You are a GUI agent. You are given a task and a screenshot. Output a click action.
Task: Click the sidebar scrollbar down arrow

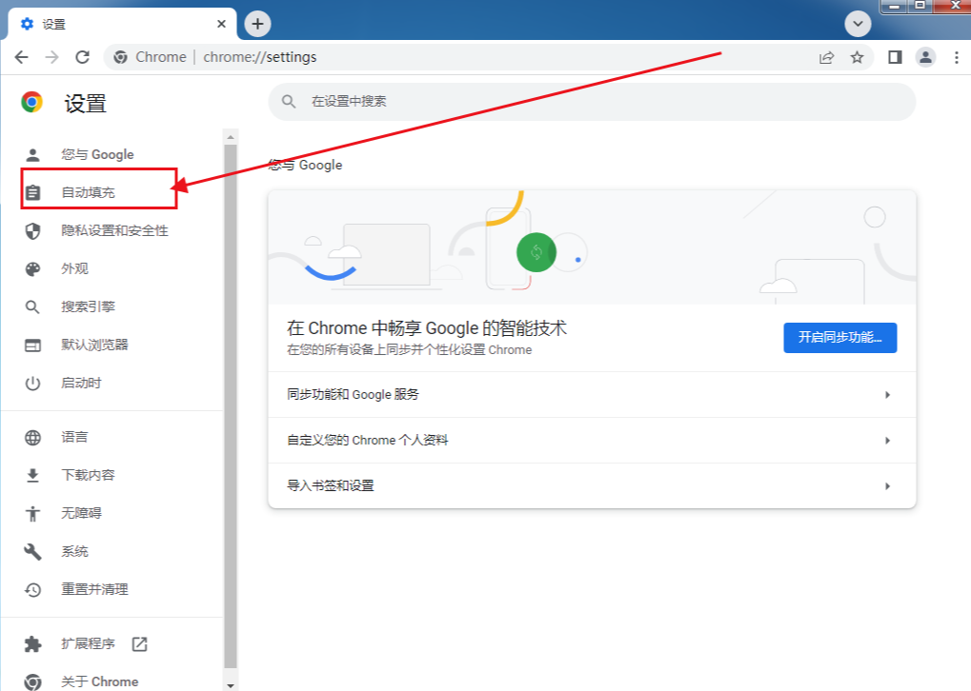pos(231,685)
